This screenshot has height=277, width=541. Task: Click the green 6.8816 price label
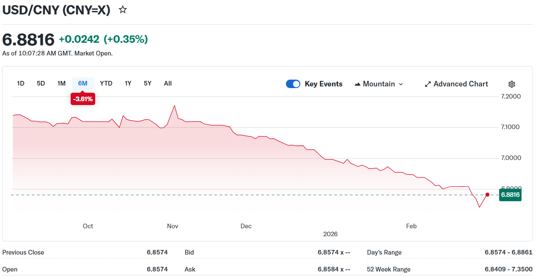click(510, 195)
